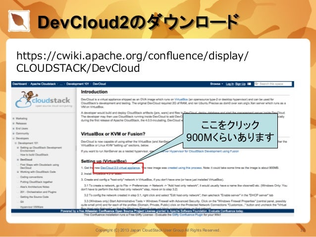Open 'Getting the Source Code' page
Viewport: 316px width, 237px height.
(34, 197)
